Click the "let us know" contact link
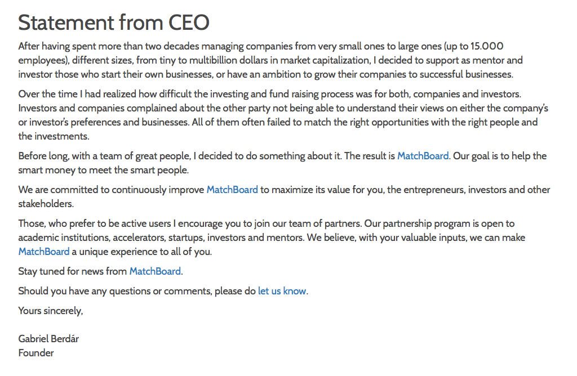Screen dimensions: 577x376 pyautogui.click(x=282, y=291)
